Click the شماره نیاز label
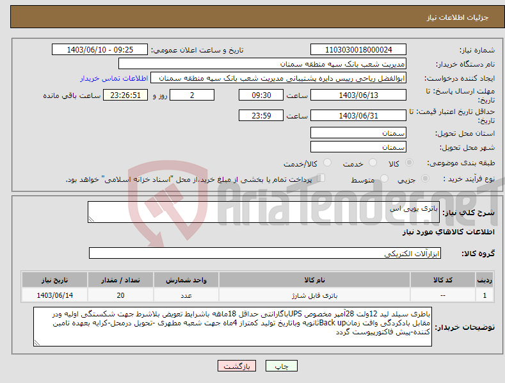505x383 pixels. click(477, 50)
